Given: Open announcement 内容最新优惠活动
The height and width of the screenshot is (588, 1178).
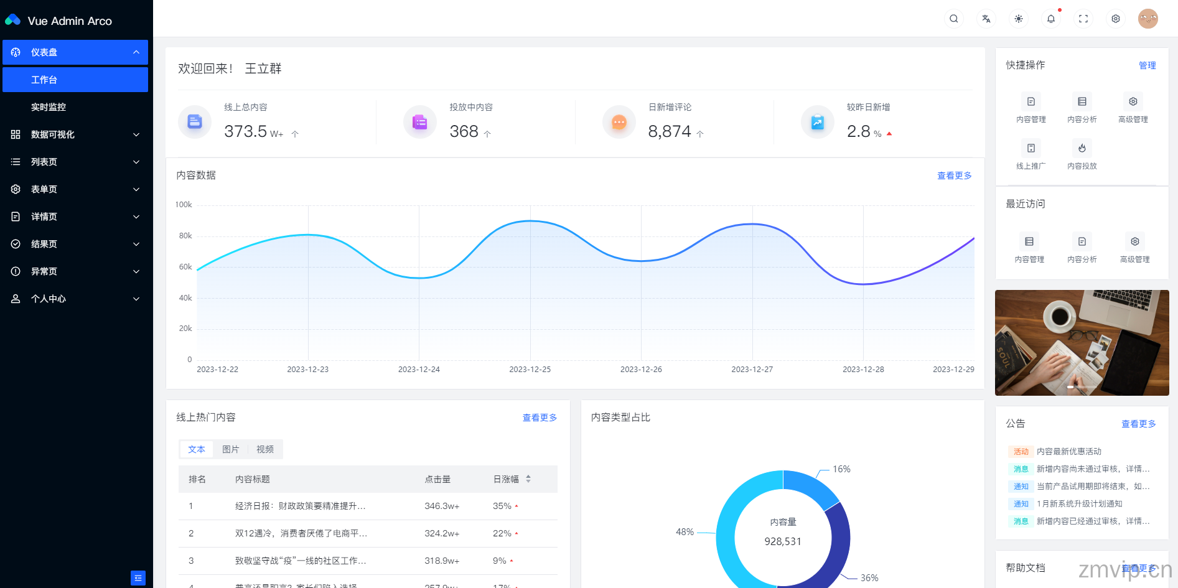Looking at the screenshot, I should point(1069,452).
